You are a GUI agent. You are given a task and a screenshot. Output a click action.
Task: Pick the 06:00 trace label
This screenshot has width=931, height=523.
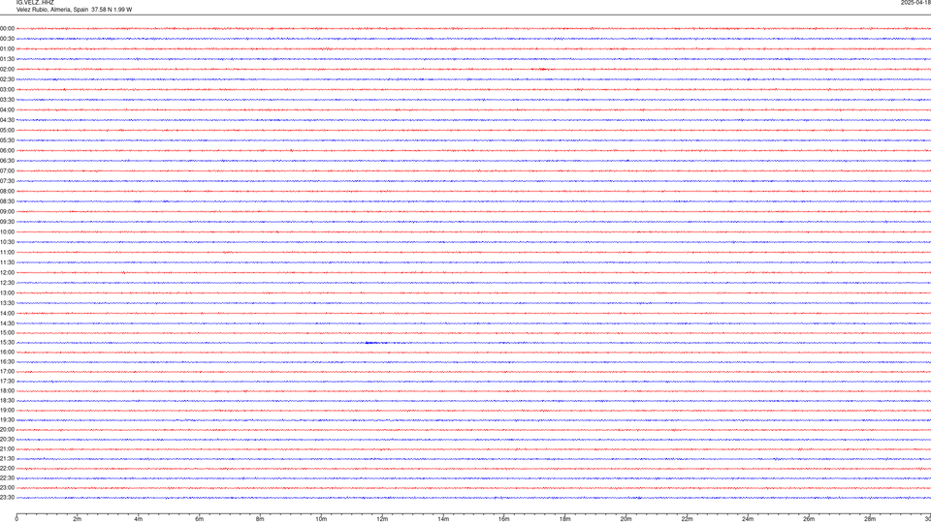tap(7, 151)
